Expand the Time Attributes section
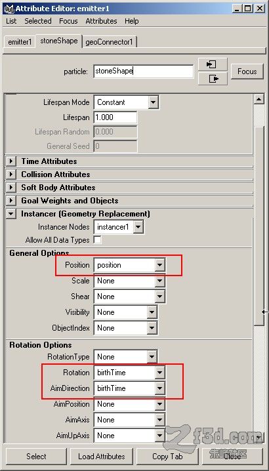 pos(11,161)
